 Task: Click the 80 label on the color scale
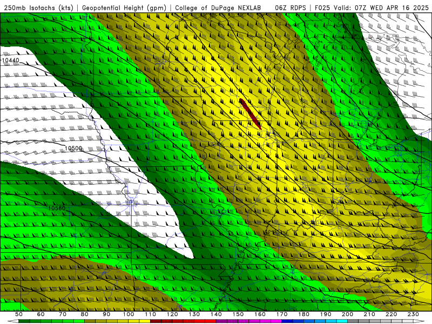pyautogui.click(x=85, y=314)
